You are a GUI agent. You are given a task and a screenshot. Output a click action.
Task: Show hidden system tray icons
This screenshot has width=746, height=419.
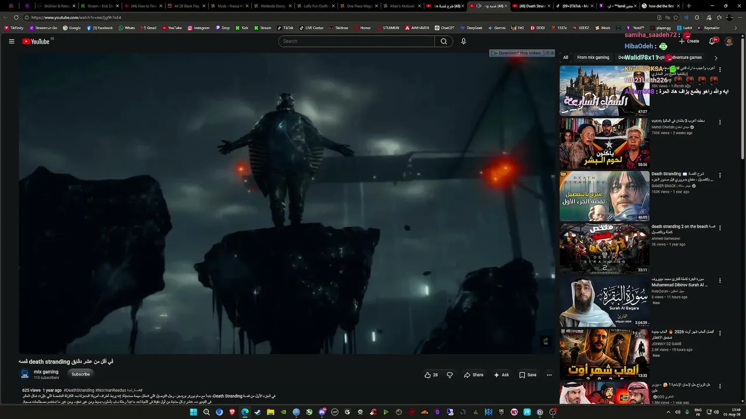[x=668, y=412]
